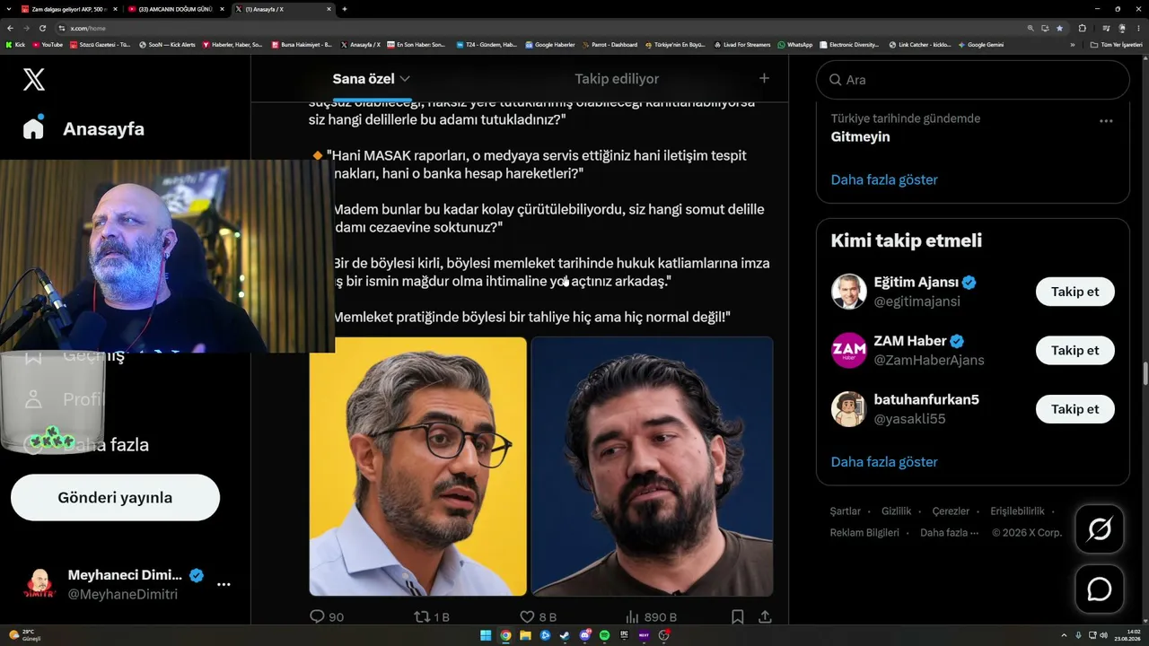Open the Sözcü Gazetesi bookmark

[x=100, y=45]
